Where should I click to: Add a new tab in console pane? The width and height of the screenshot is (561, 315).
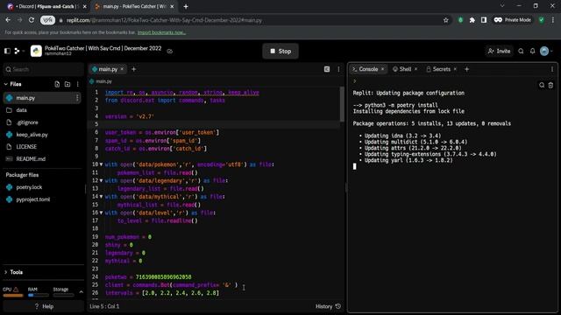click(x=467, y=69)
